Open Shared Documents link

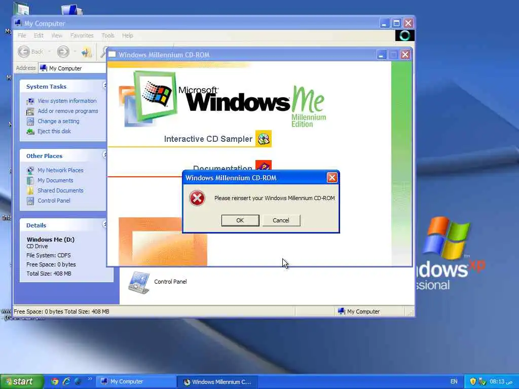click(x=60, y=190)
